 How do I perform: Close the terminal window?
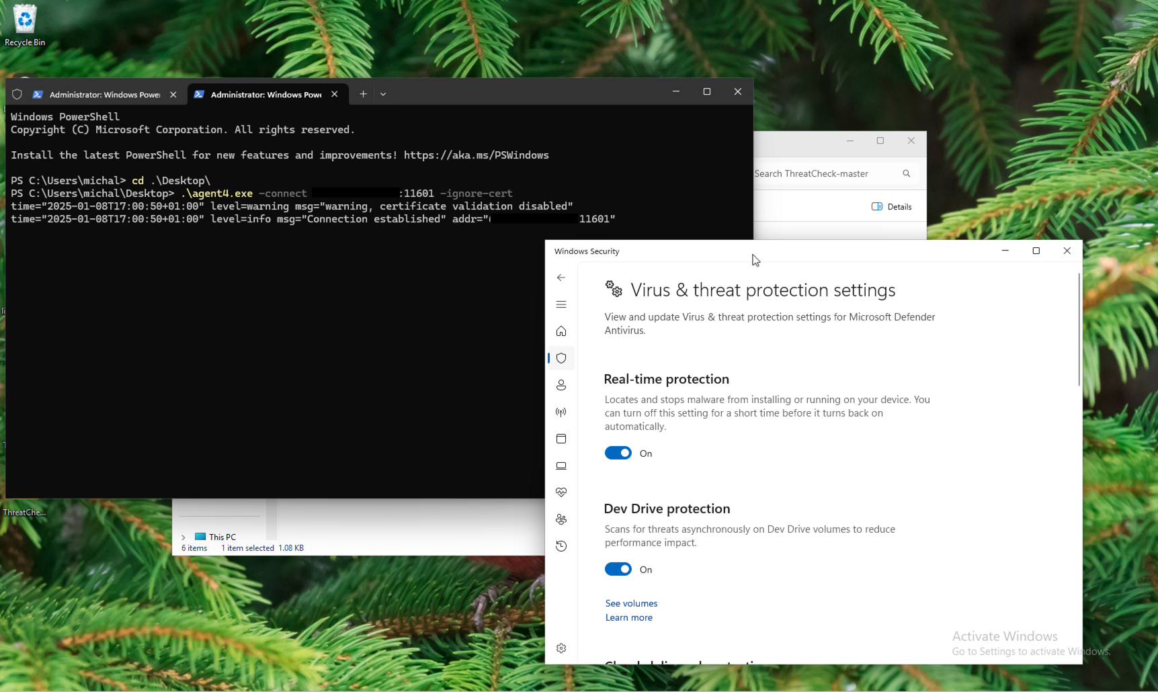click(738, 91)
